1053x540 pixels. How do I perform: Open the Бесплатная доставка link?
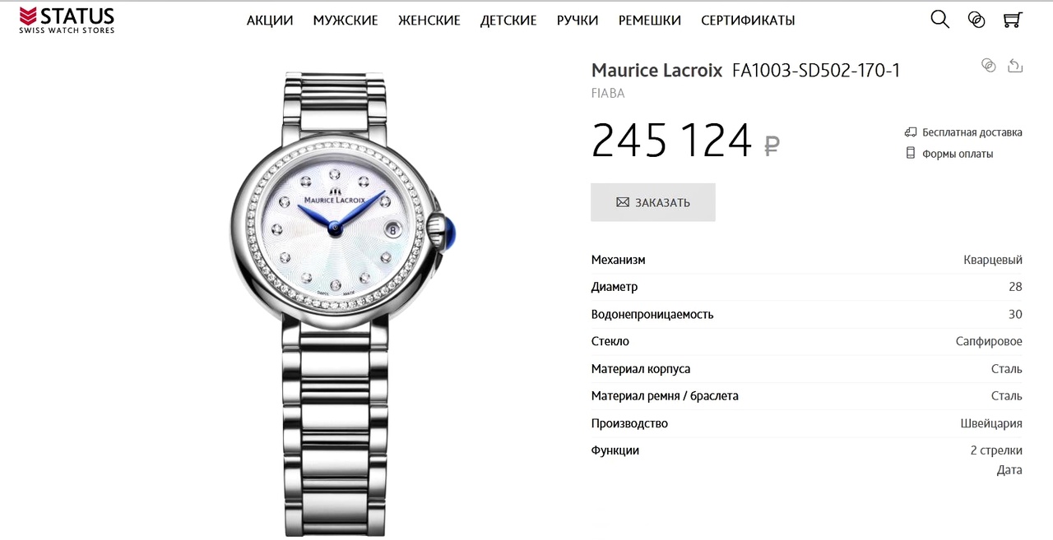972,132
